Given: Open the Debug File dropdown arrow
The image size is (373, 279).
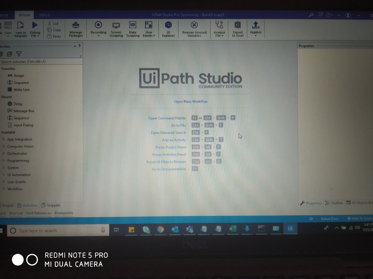Looking at the screenshot, I should click(38, 36).
